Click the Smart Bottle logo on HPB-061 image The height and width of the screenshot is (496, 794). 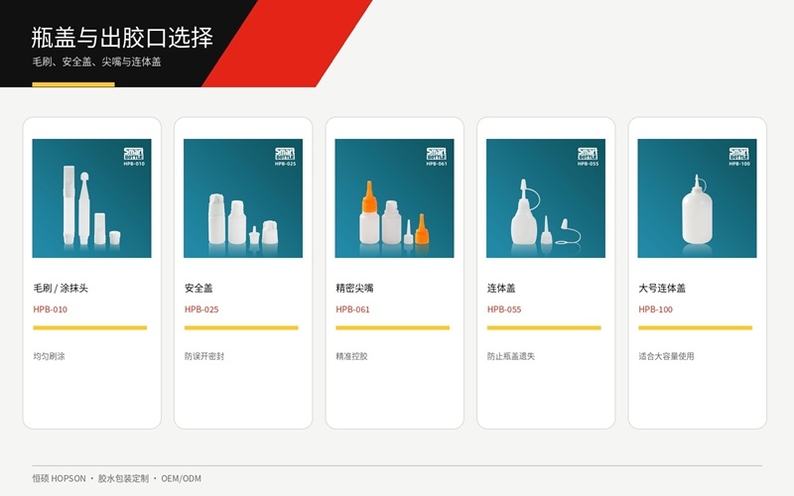coord(437,154)
